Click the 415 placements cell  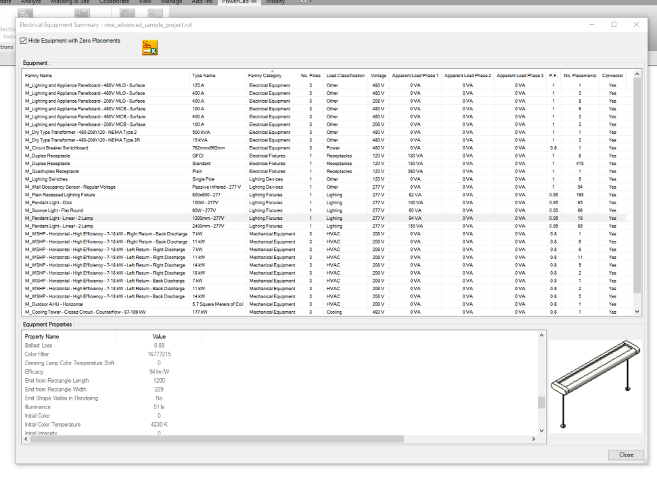coord(579,164)
